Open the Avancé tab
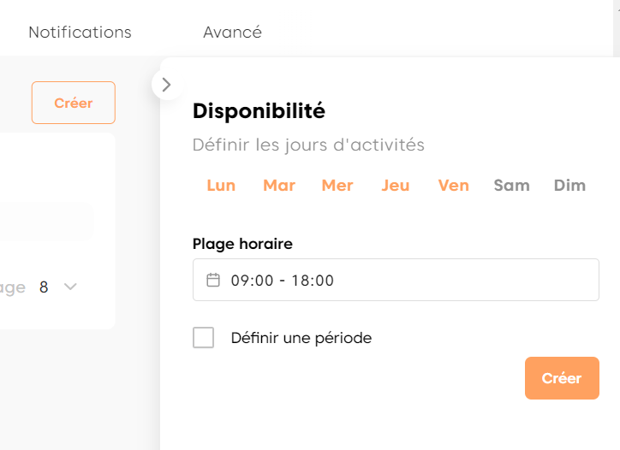The width and height of the screenshot is (620, 450). 232,33
